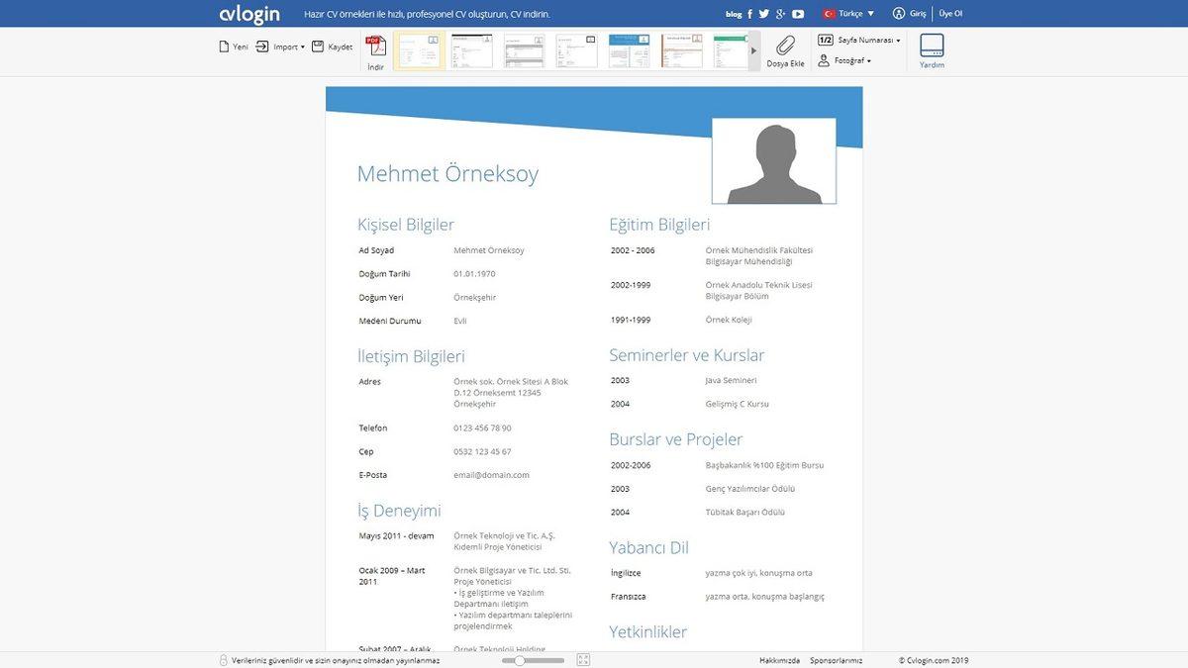Open Yardım help panel

point(930,46)
